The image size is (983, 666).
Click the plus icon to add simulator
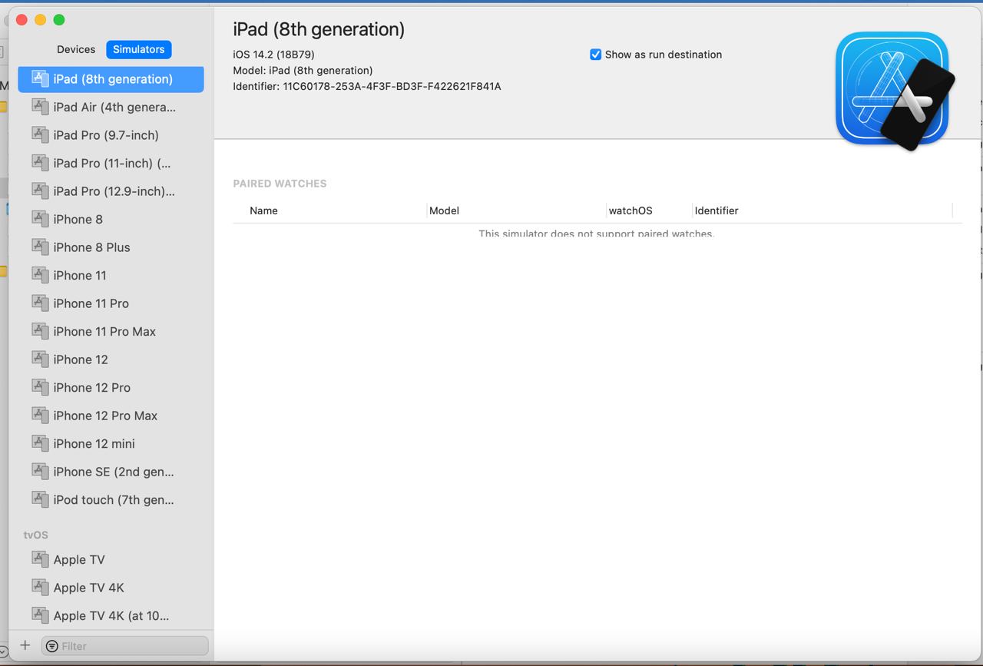(x=25, y=645)
